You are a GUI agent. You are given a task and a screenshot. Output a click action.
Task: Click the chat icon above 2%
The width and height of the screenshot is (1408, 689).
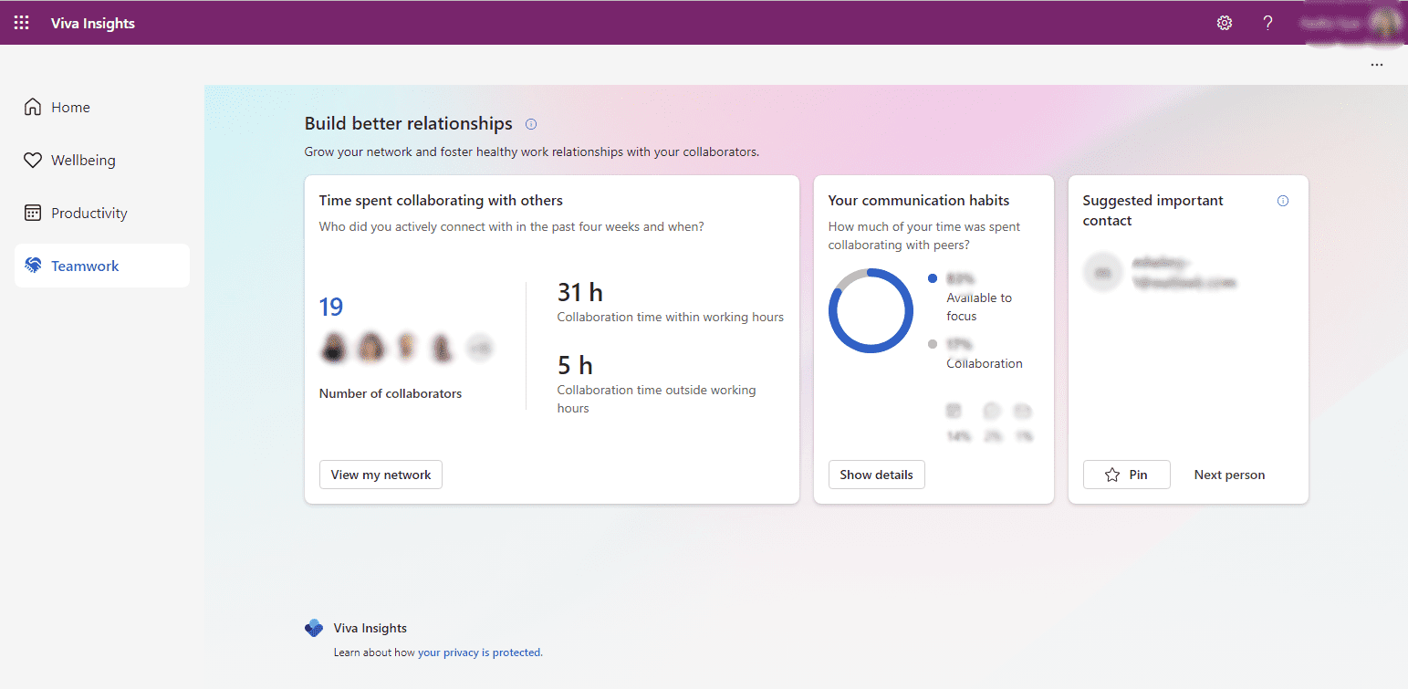tap(992, 411)
